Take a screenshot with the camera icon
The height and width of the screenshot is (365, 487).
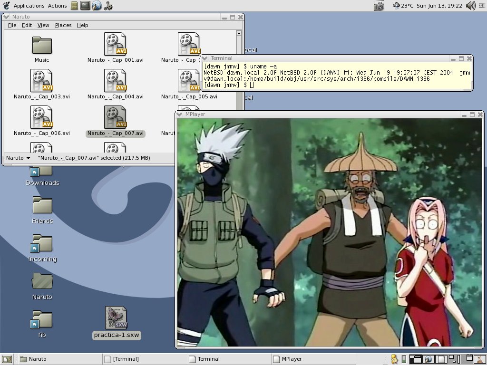click(379, 6)
